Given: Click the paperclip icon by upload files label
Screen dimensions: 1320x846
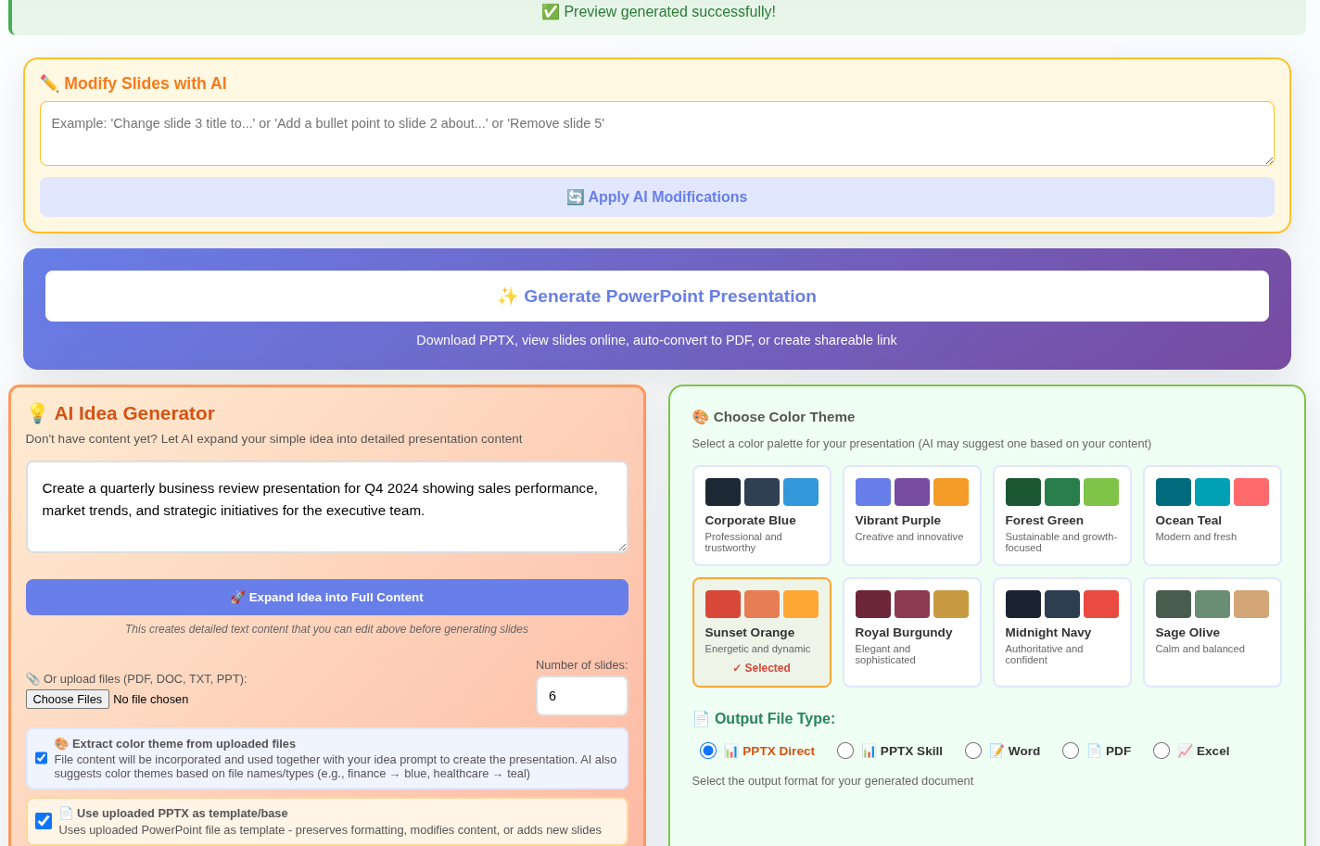Looking at the screenshot, I should pos(32,678).
